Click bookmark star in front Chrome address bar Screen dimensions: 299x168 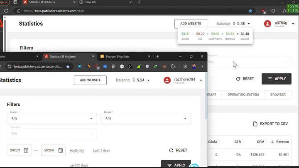68,66
